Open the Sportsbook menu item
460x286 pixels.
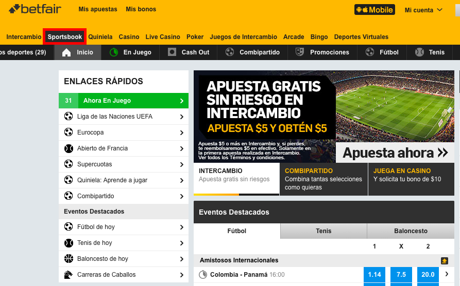point(64,37)
